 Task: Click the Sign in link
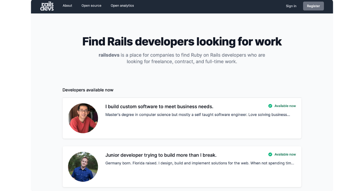pos(291,6)
